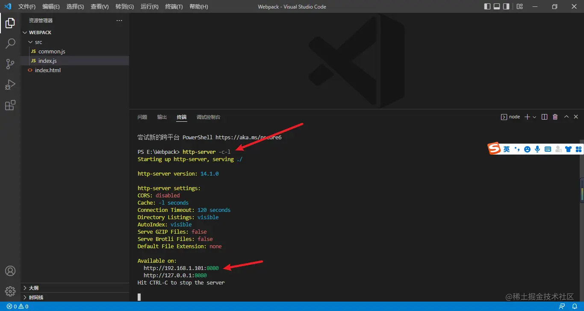Open the explorer's more actions ellipsis

coord(119,21)
